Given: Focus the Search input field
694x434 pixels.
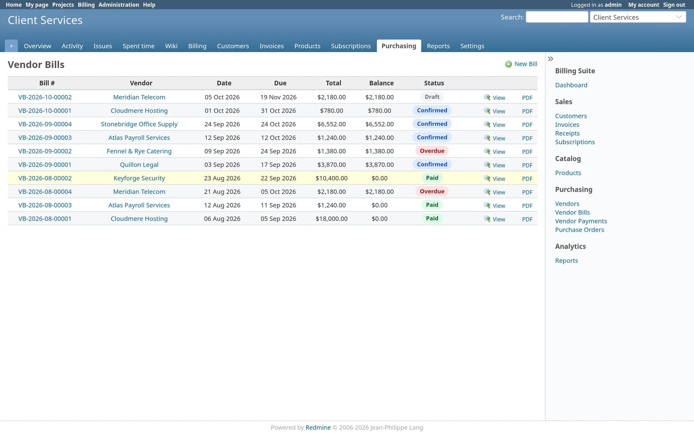Looking at the screenshot, I should pos(557,17).
